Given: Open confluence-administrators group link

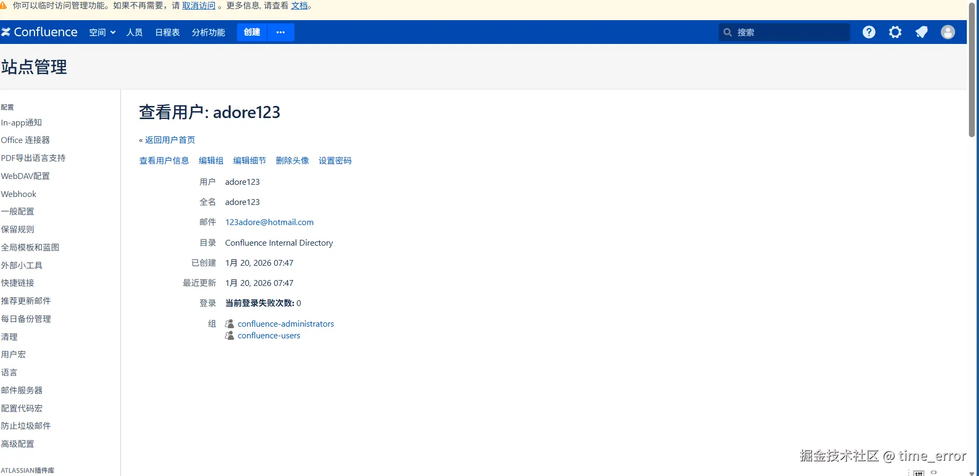Looking at the screenshot, I should click(x=286, y=324).
